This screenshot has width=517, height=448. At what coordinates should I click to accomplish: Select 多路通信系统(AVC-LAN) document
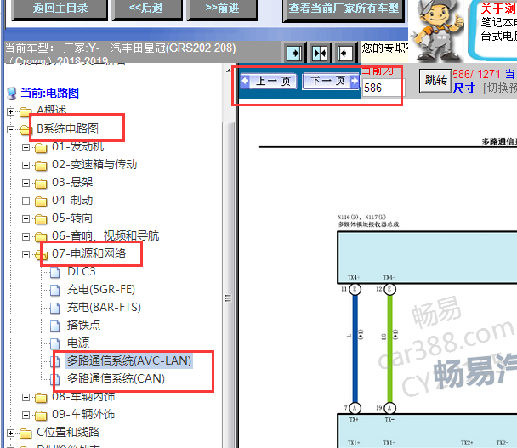point(129,360)
